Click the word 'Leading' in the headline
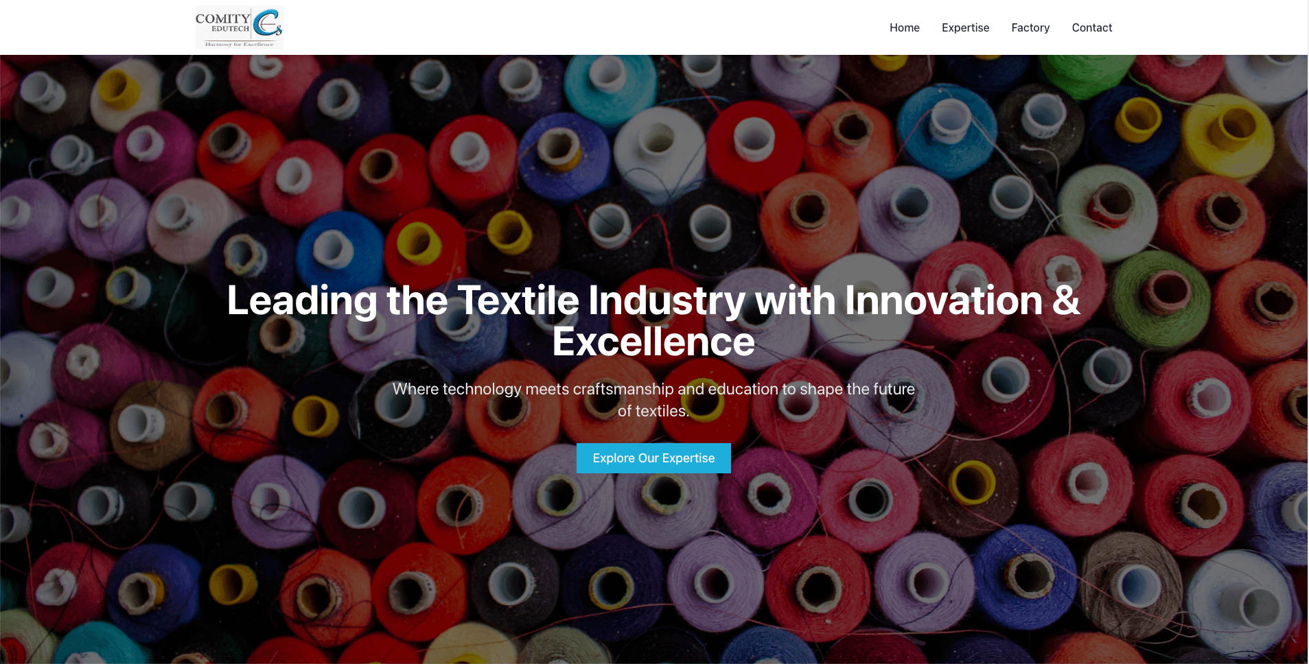The image size is (1309, 664). pos(302,302)
